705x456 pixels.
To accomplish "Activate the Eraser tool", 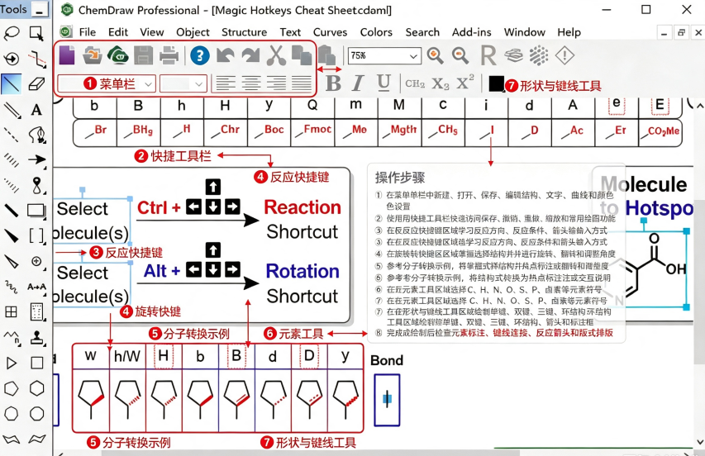I will [36, 83].
